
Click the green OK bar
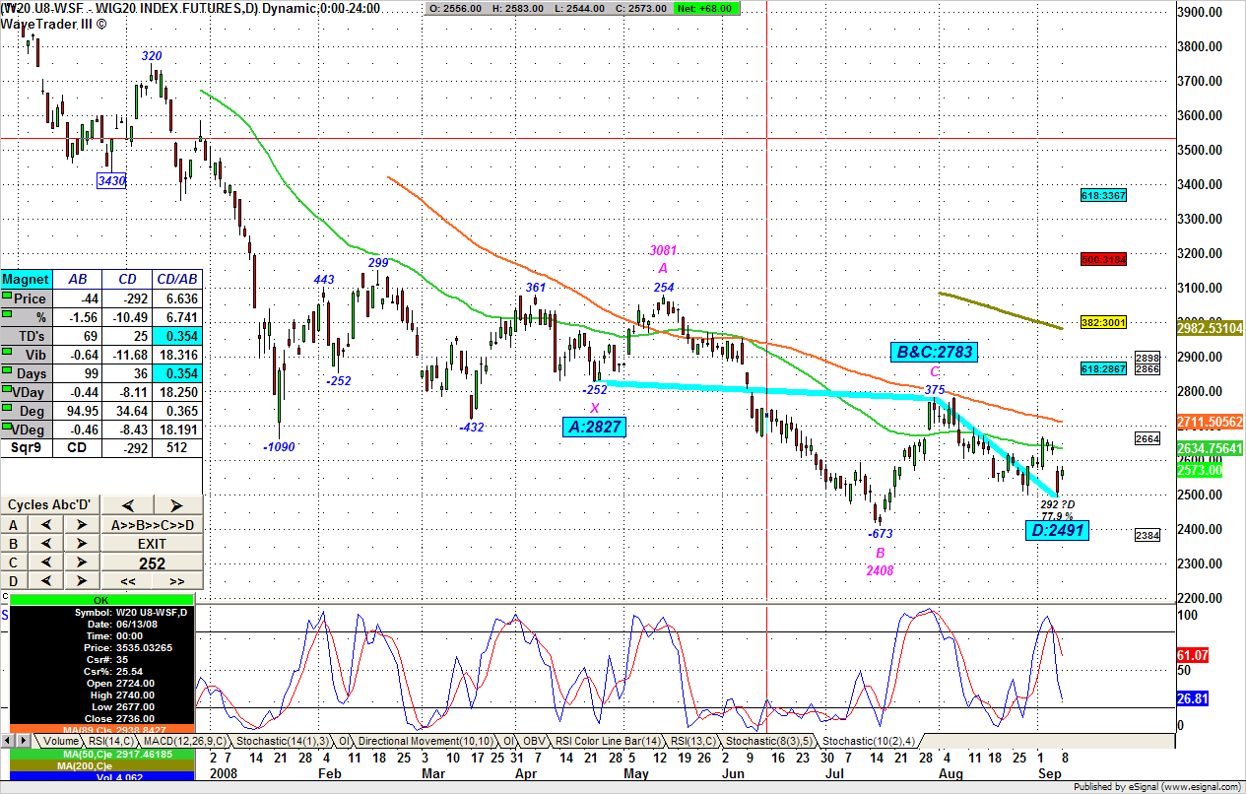(x=101, y=599)
